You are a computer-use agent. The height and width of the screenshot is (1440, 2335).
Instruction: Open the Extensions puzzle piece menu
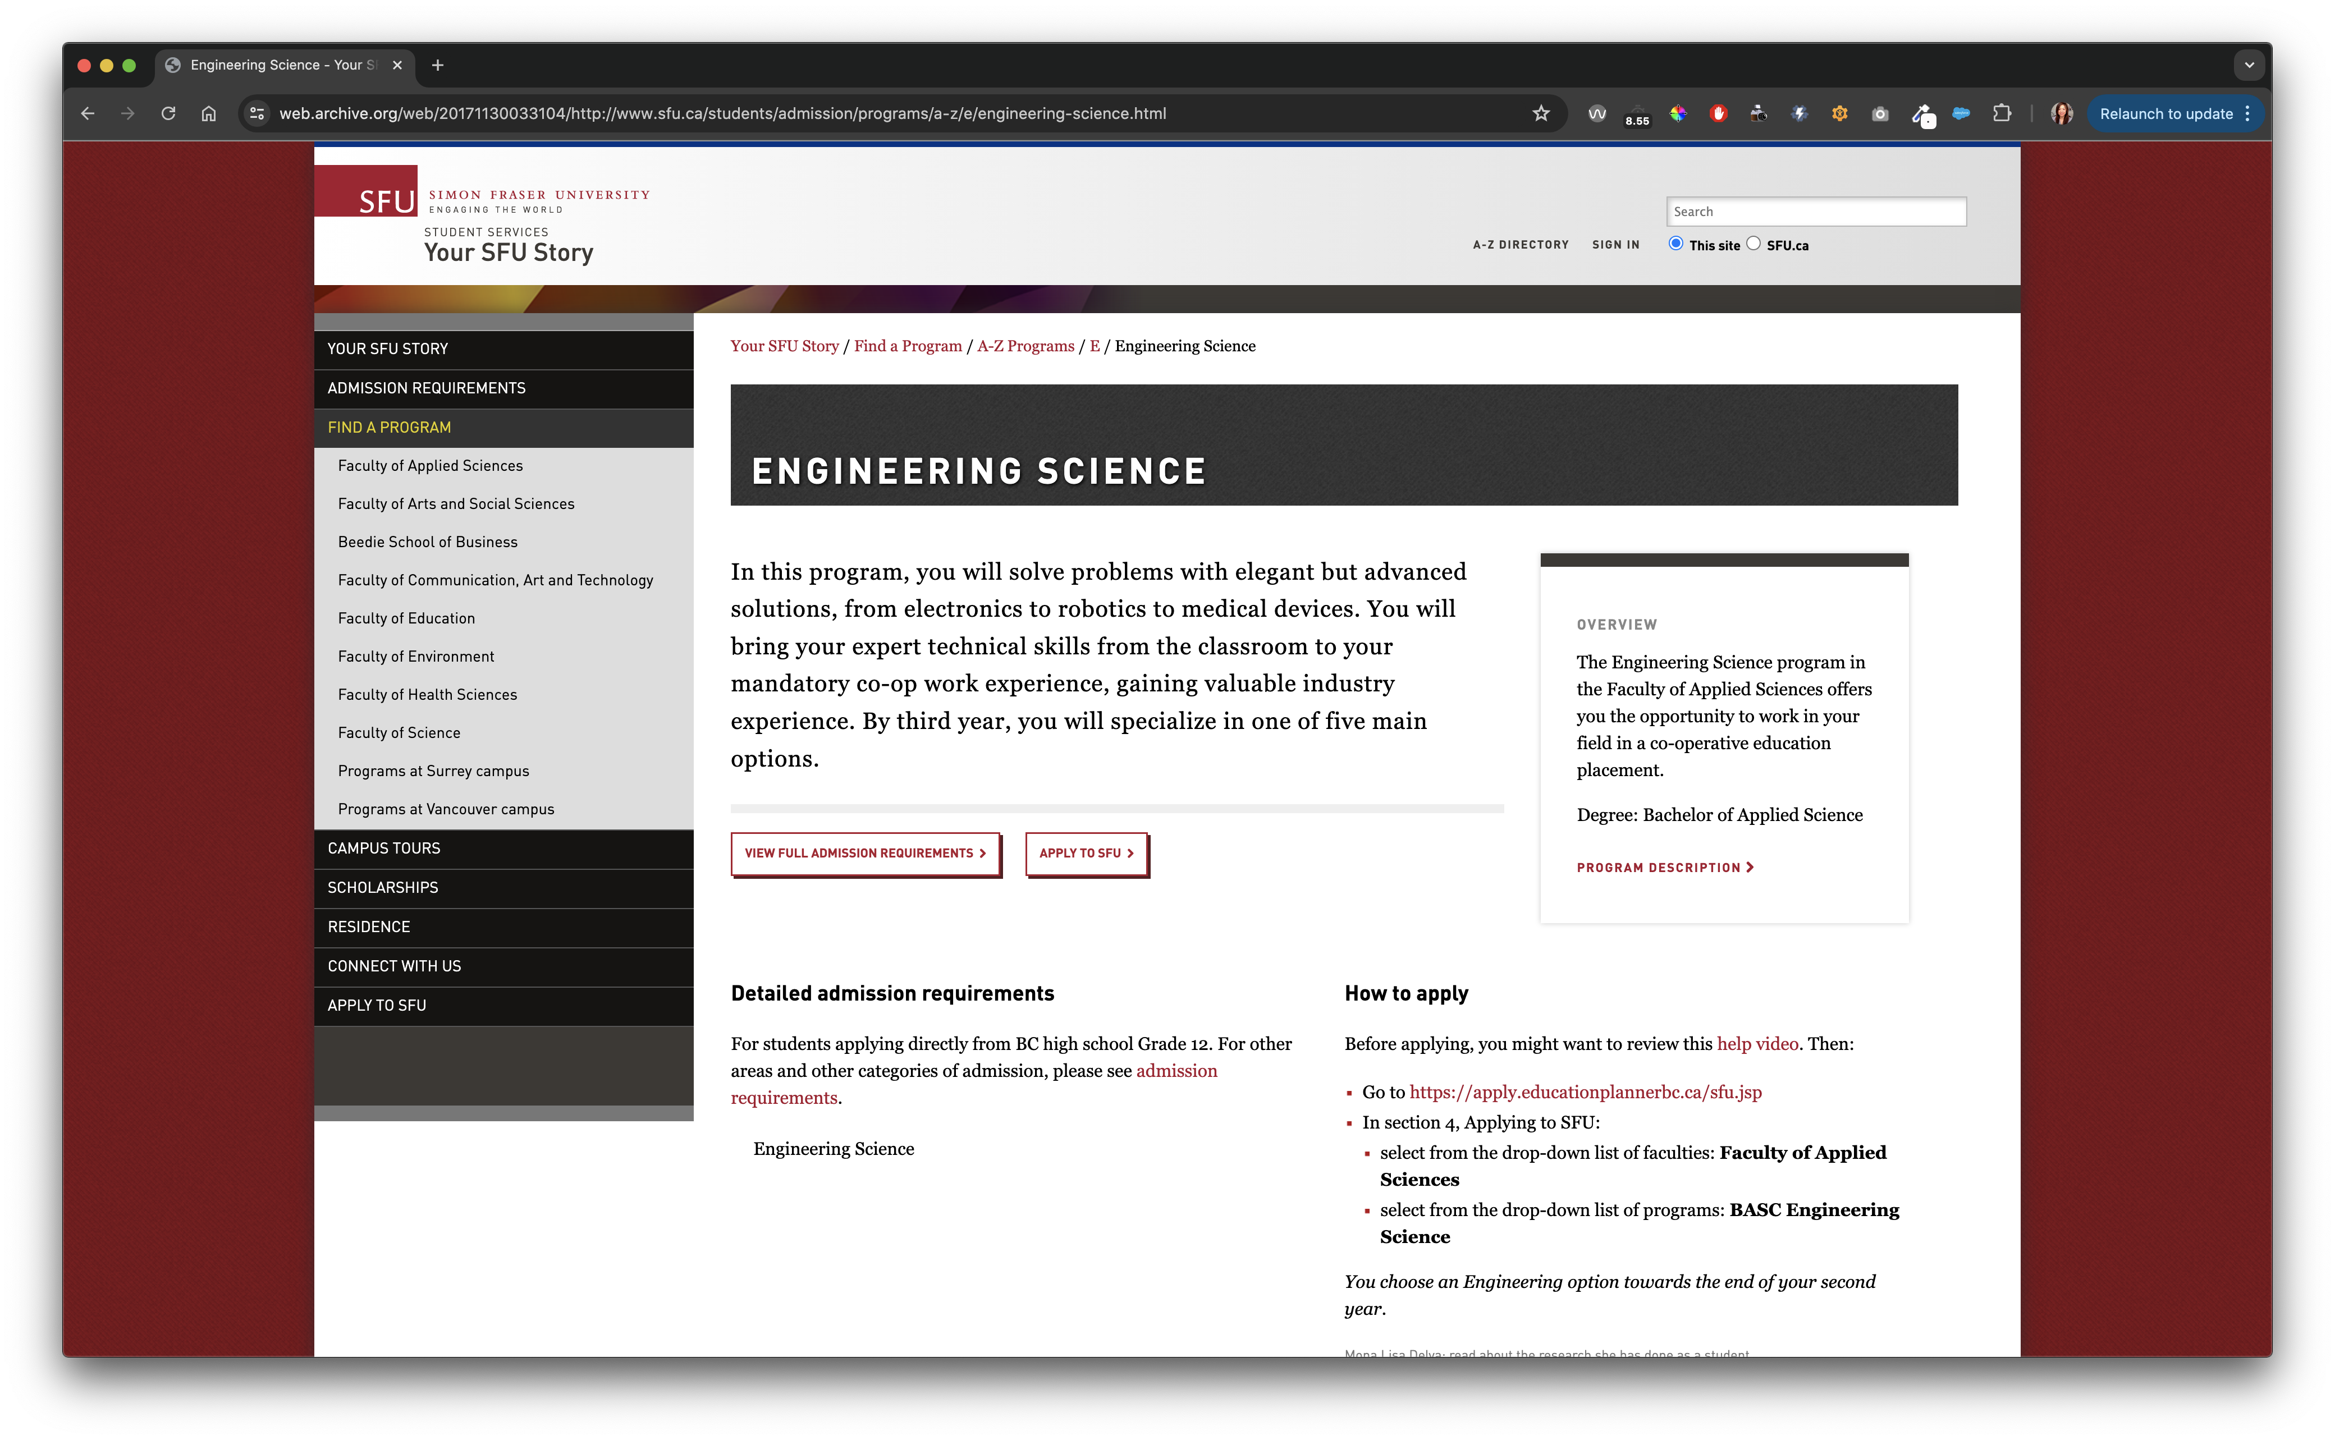tap(2002, 113)
